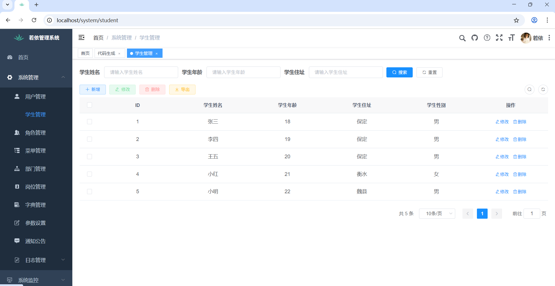
Task: Close the 代码生成 tab
Action: (x=119, y=53)
